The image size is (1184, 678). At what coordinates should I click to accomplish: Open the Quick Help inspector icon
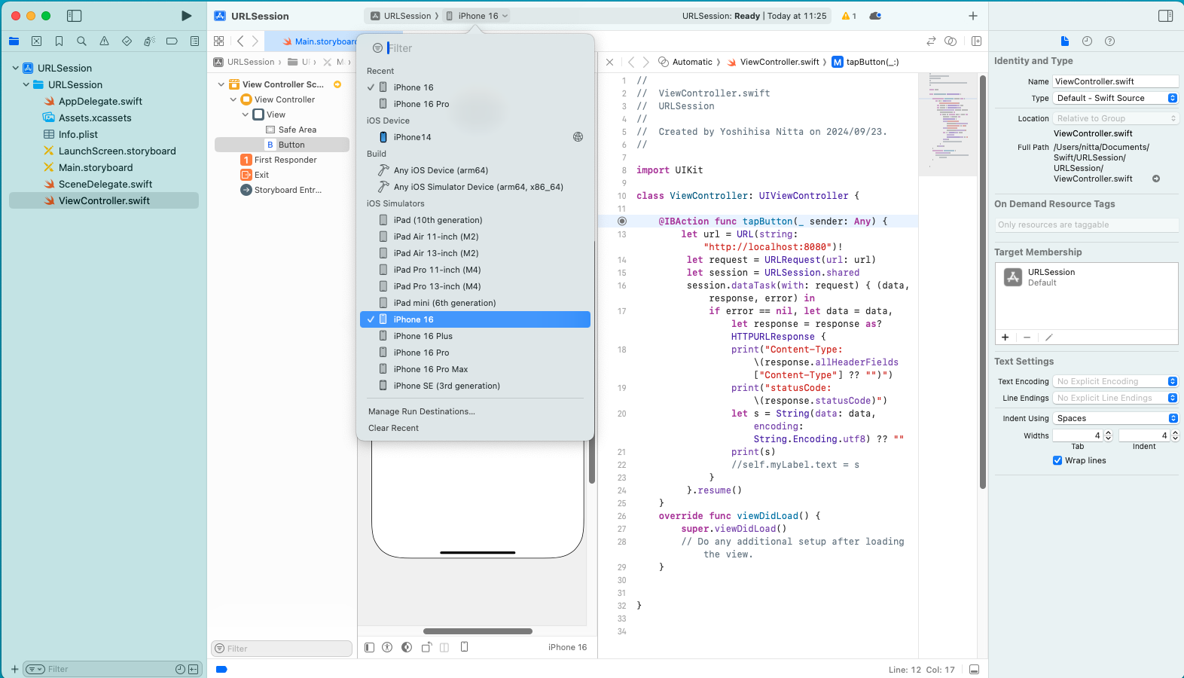click(1109, 41)
